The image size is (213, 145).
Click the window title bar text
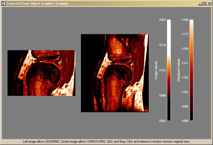(37, 3)
